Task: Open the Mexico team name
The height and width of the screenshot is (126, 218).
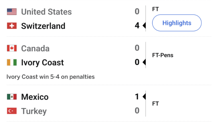Action: 35,97
